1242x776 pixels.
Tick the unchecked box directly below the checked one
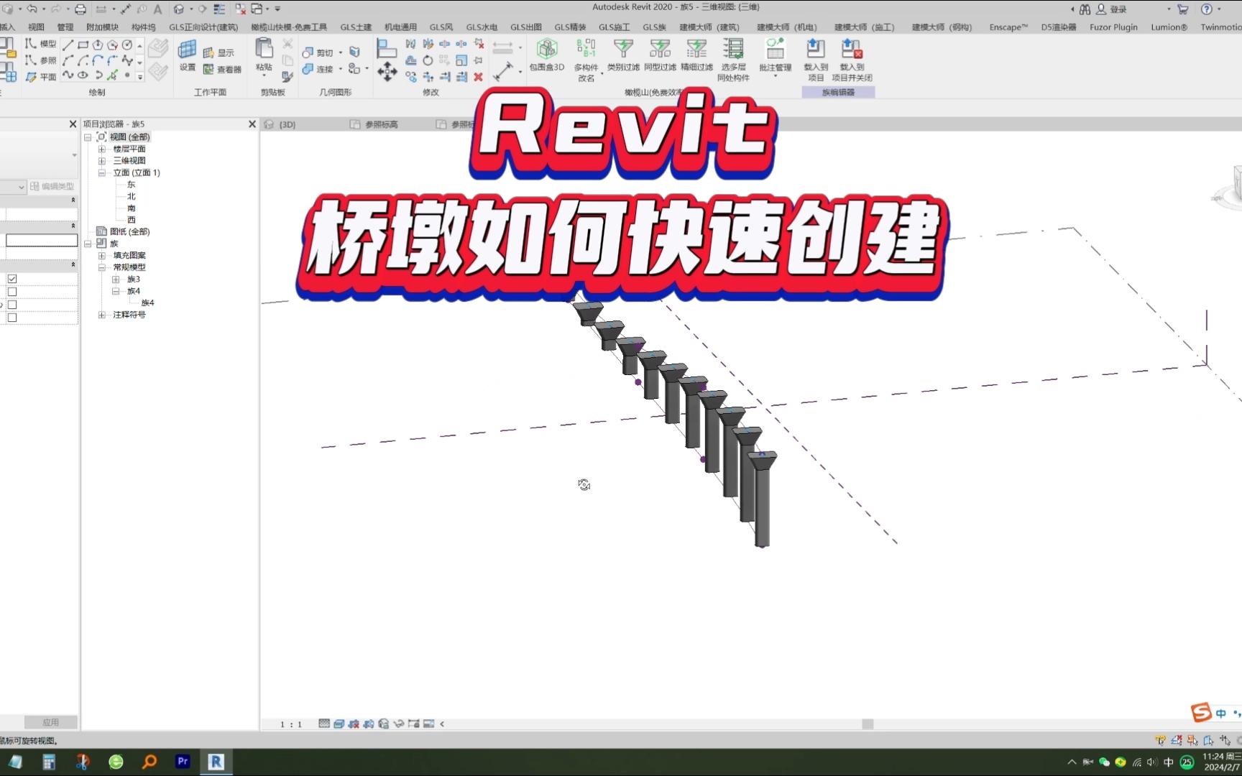[x=12, y=292]
